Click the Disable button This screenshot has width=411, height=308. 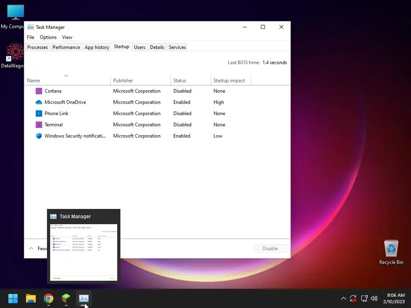[270, 249]
